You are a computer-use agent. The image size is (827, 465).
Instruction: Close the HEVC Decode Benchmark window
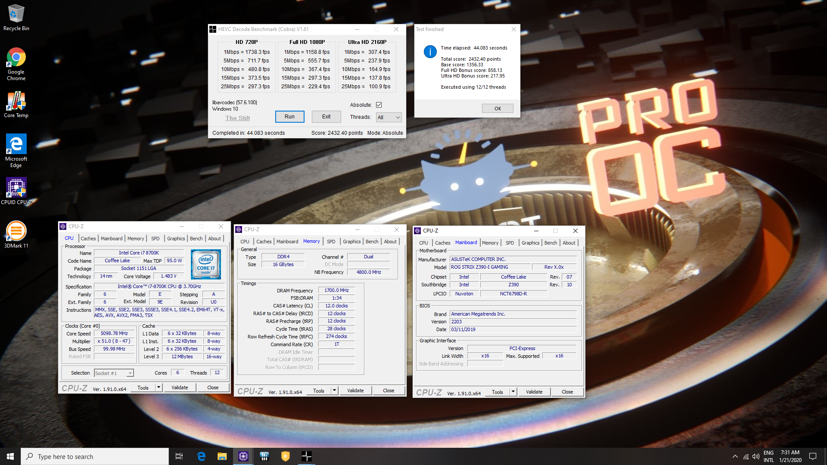[396, 29]
